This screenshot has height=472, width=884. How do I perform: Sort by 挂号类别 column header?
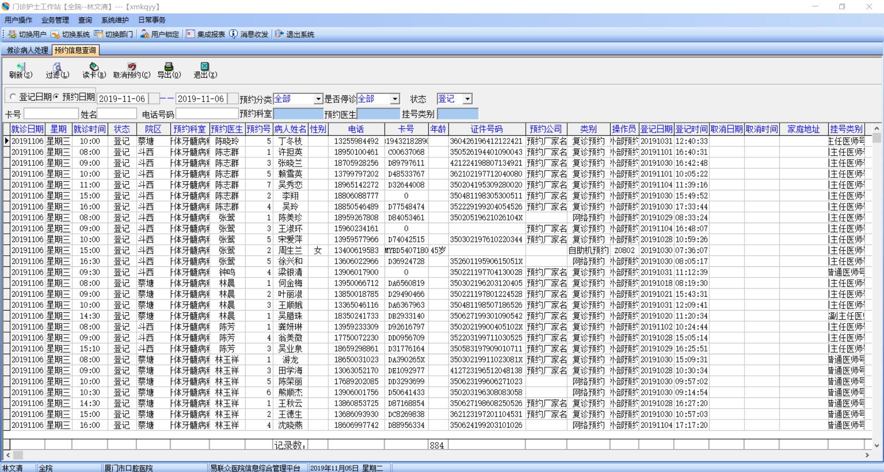click(846, 129)
